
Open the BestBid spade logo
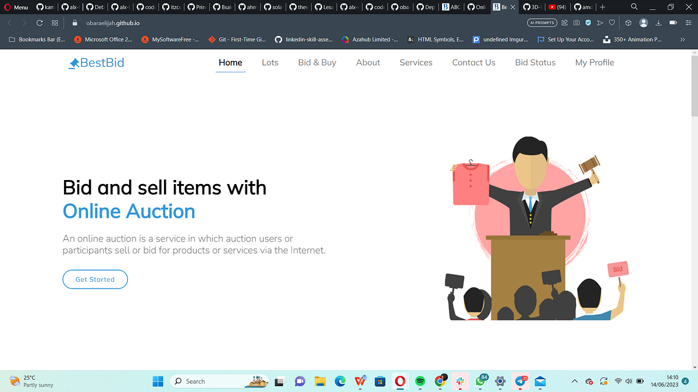click(x=73, y=62)
